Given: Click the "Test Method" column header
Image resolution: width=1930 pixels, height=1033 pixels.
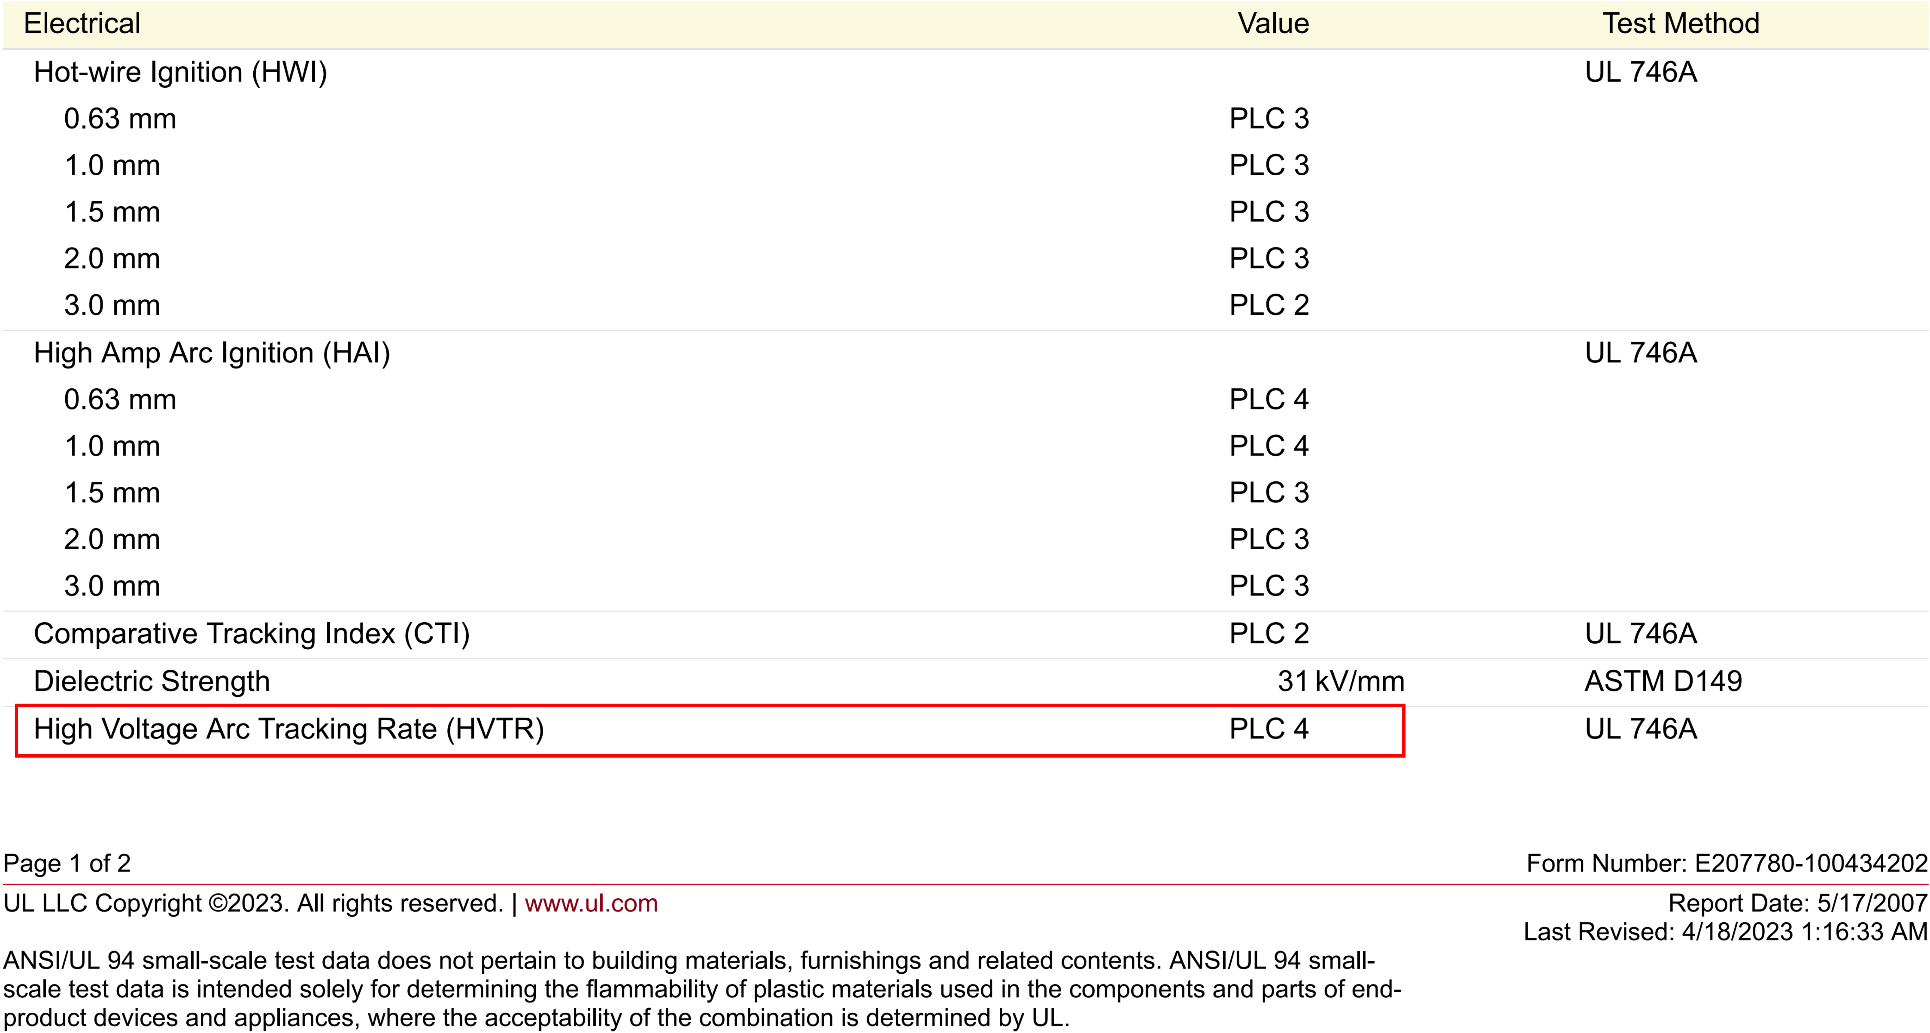Looking at the screenshot, I should (1680, 24).
